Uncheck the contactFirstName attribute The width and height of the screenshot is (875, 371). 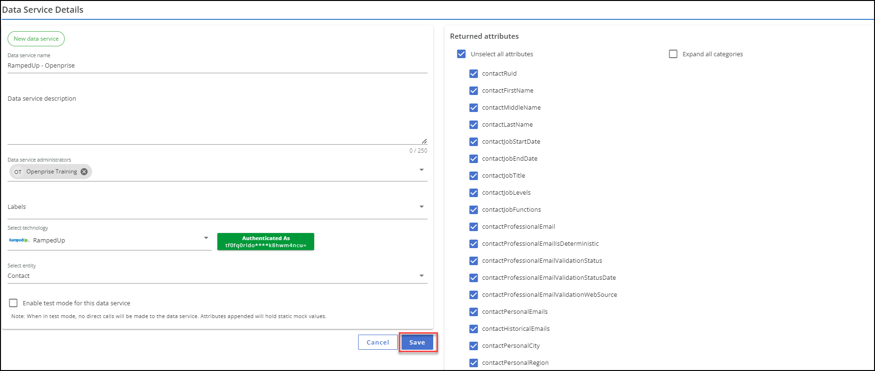point(473,90)
